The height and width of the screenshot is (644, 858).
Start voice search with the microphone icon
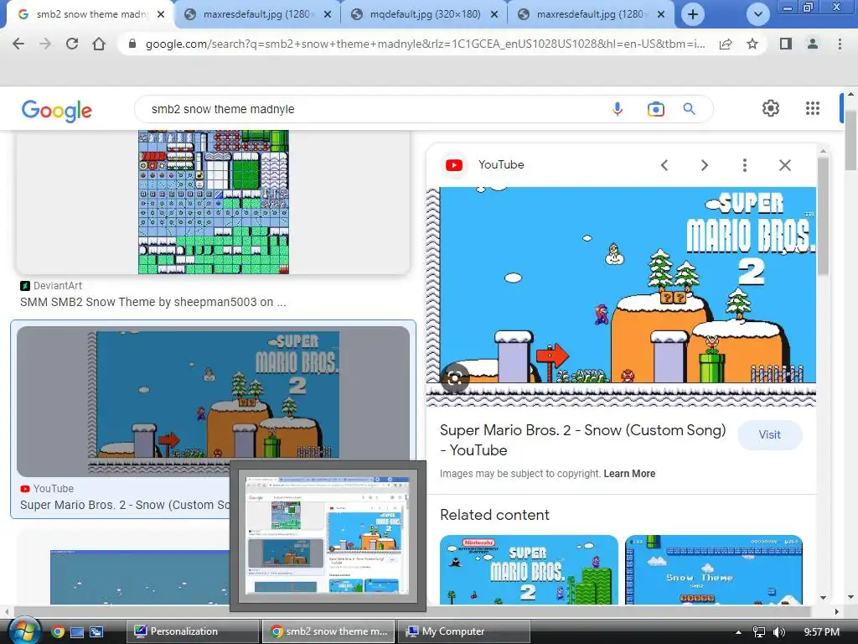tap(618, 109)
